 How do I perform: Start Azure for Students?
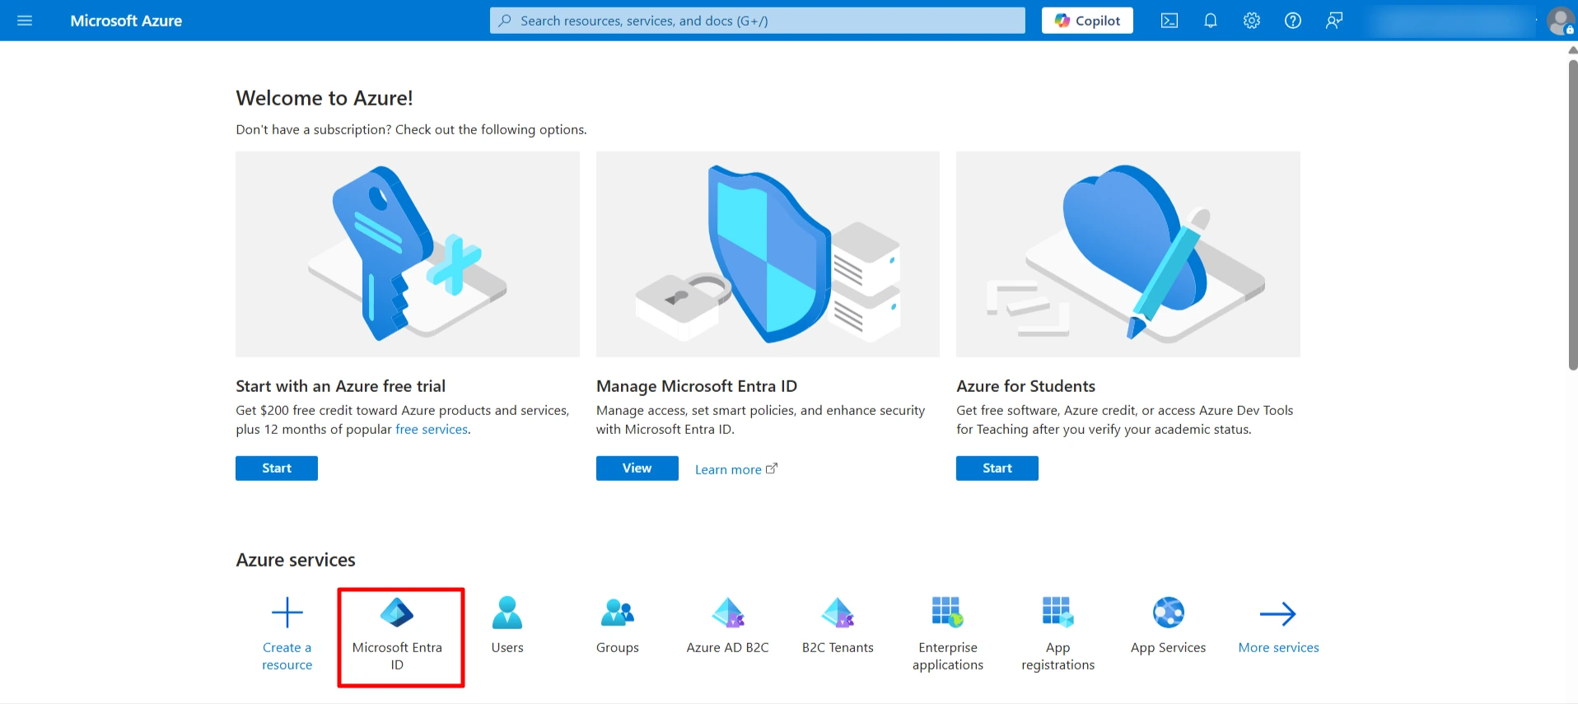point(997,468)
